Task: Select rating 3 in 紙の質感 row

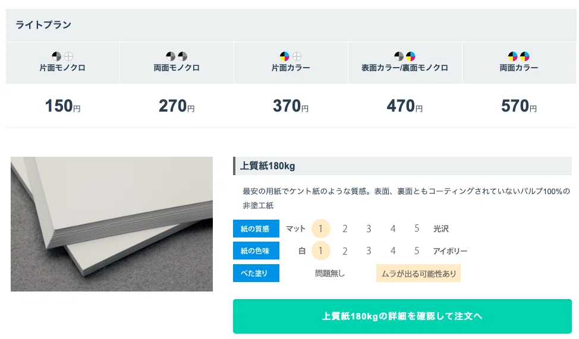Action: [369, 229]
